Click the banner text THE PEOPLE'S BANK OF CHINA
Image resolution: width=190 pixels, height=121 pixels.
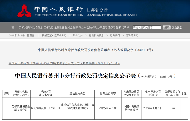[x=59, y=15]
